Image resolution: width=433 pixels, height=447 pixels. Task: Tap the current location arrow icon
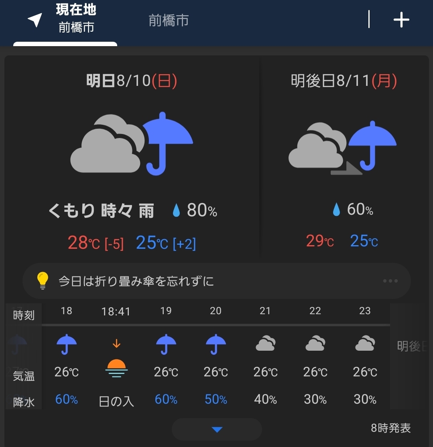pos(35,20)
